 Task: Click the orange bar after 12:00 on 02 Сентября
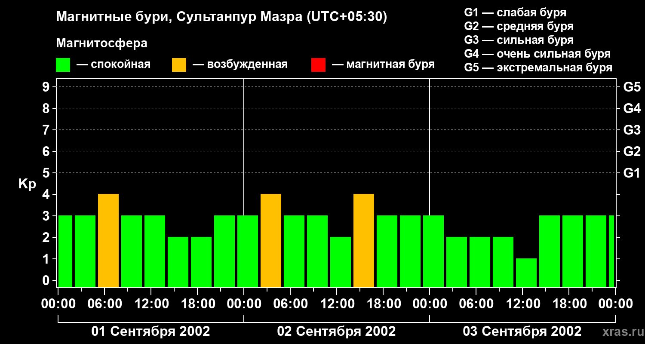(364, 241)
